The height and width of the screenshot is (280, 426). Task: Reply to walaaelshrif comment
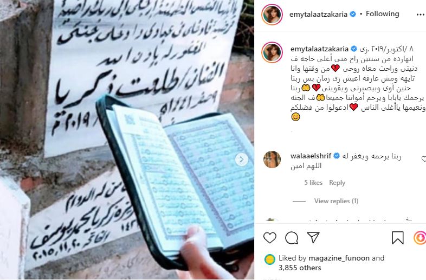[337, 183]
